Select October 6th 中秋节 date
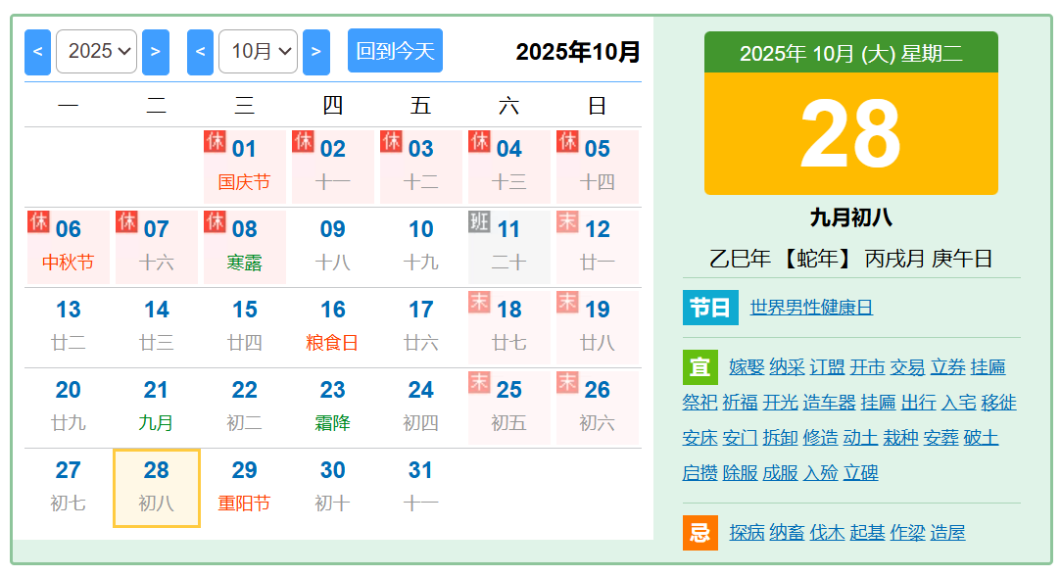 [x=68, y=246]
